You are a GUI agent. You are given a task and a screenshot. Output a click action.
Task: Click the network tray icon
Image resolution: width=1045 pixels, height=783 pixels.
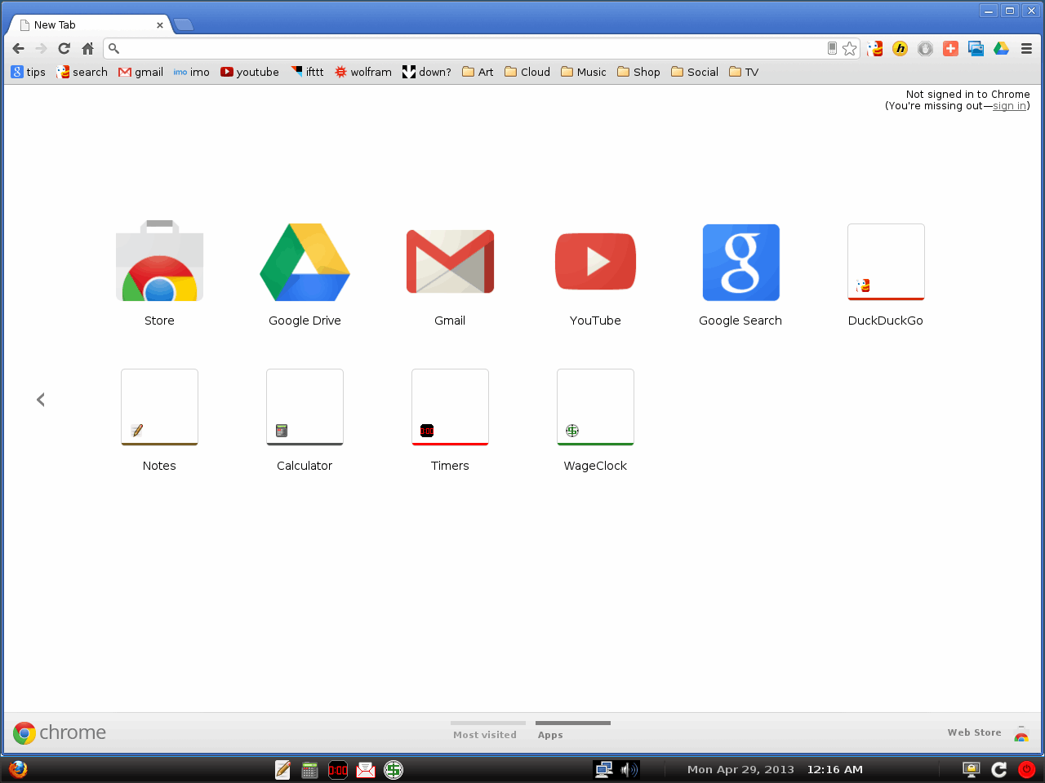click(x=604, y=769)
